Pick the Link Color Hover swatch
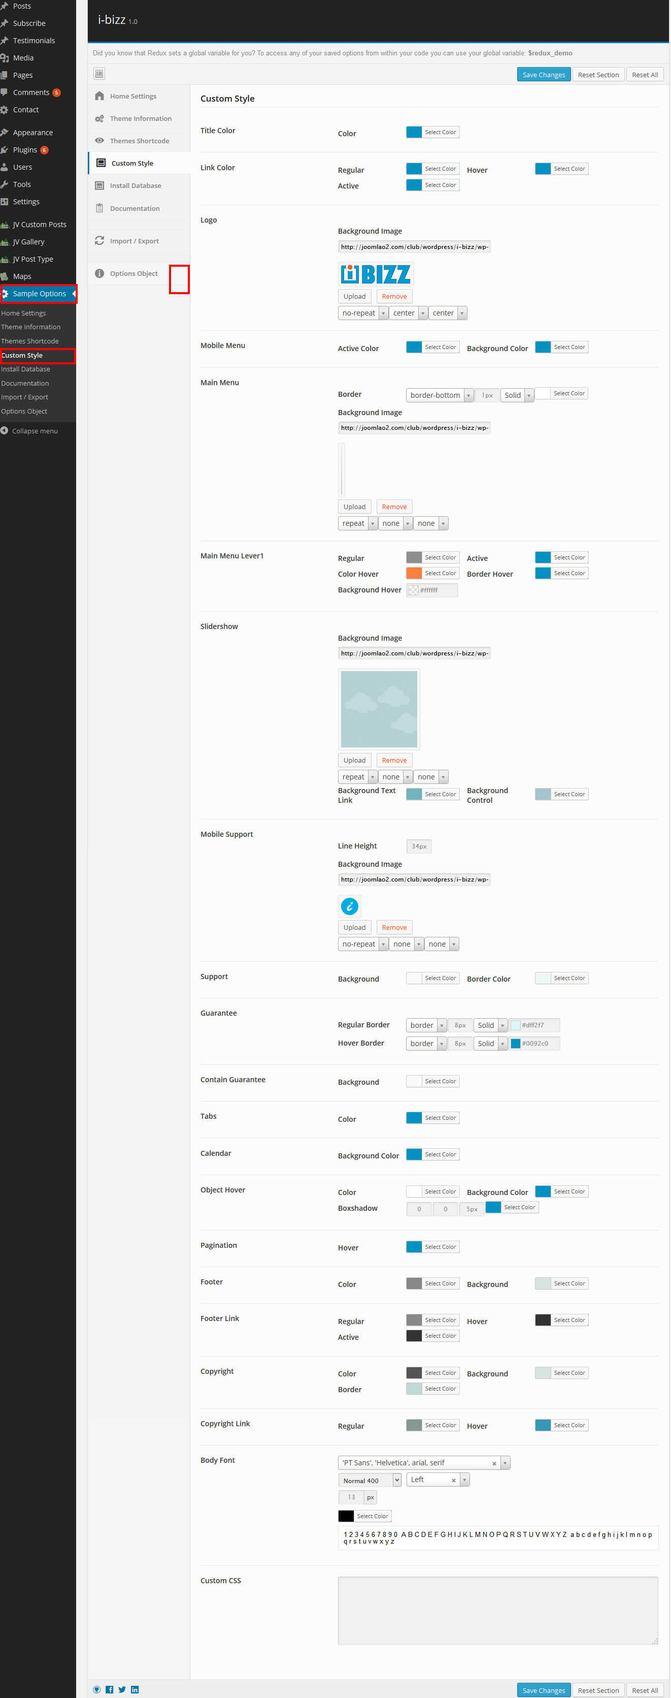This screenshot has width=671, height=1698. (543, 169)
